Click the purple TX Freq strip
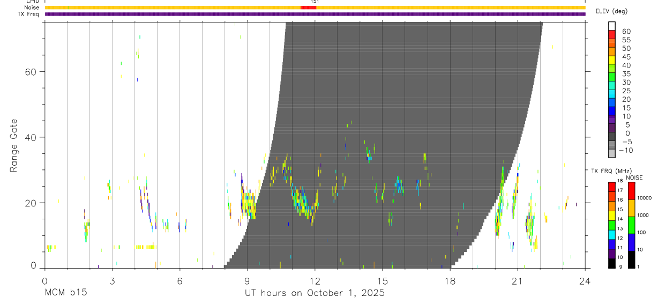The width and height of the screenshot is (658, 304). click(x=315, y=14)
